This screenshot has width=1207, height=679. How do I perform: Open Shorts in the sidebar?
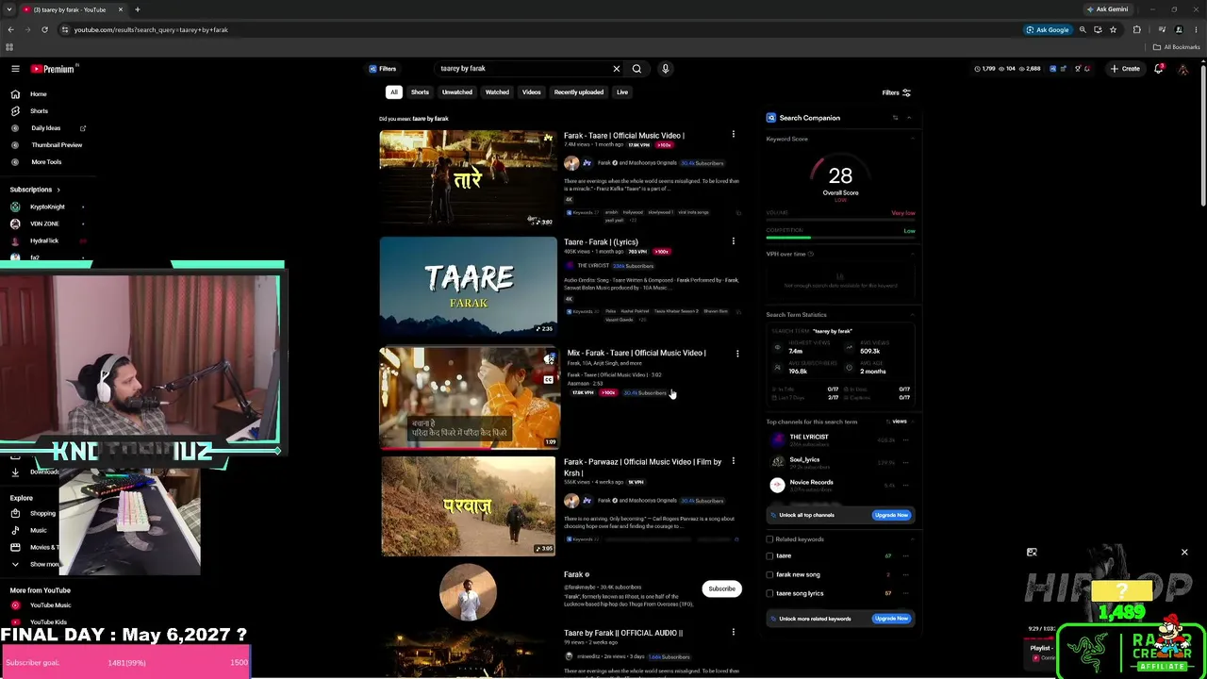[x=39, y=111]
